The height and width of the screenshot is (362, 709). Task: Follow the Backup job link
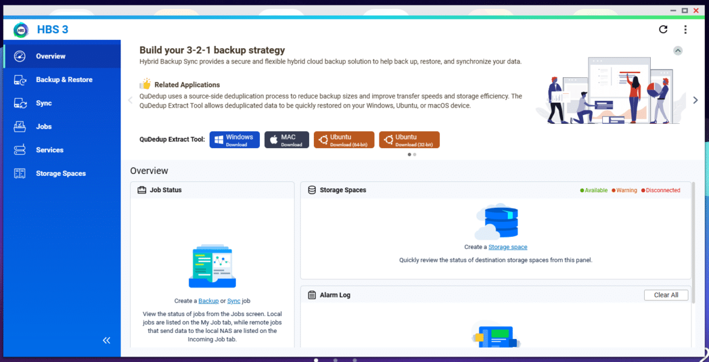pos(208,301)
